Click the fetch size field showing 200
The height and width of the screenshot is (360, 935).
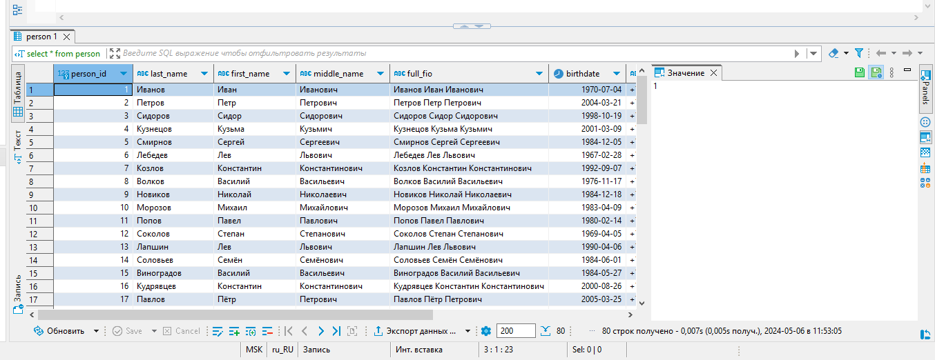tap(515, 331)
